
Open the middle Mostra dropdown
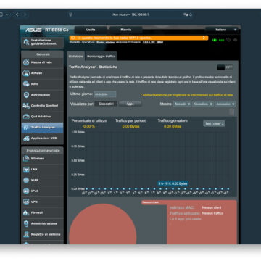click(203, 104)
